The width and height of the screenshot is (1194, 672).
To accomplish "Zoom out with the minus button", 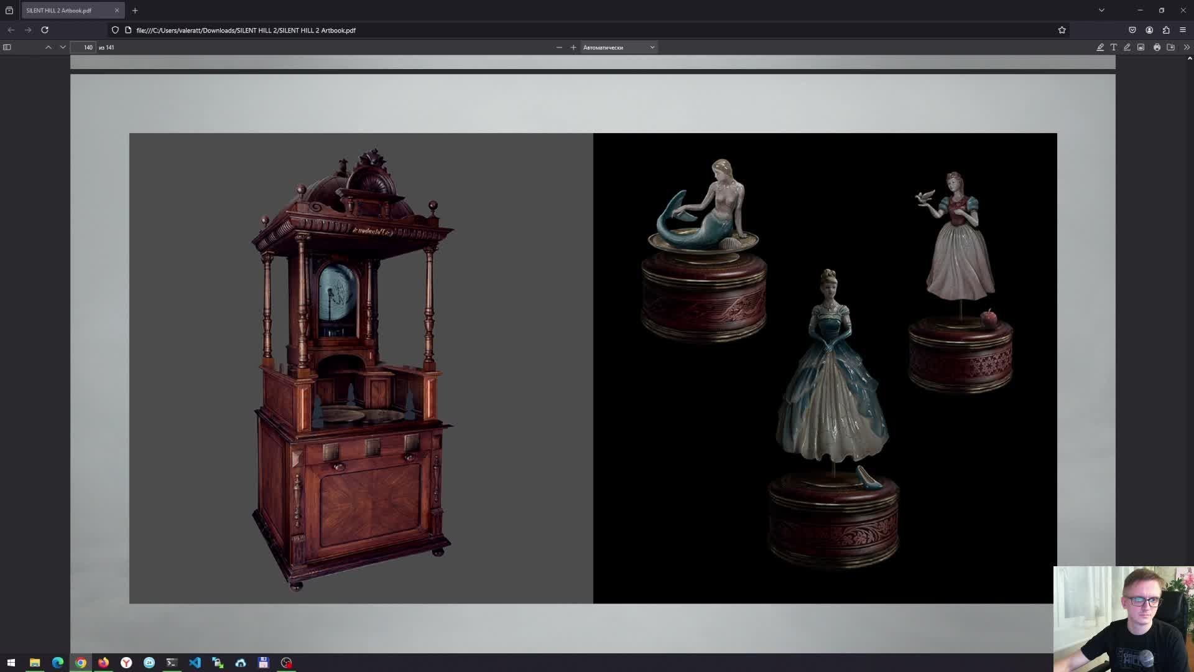I will [559, 47].
